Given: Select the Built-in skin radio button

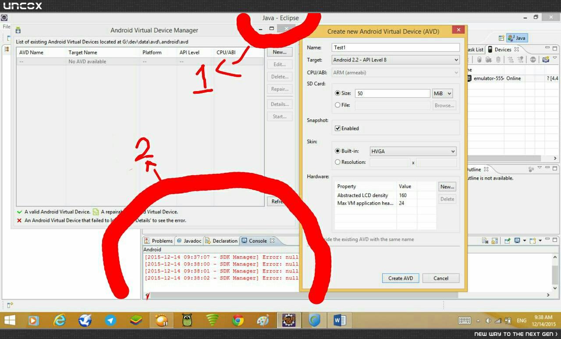Looking at the screenshot, I should point(337,151).
